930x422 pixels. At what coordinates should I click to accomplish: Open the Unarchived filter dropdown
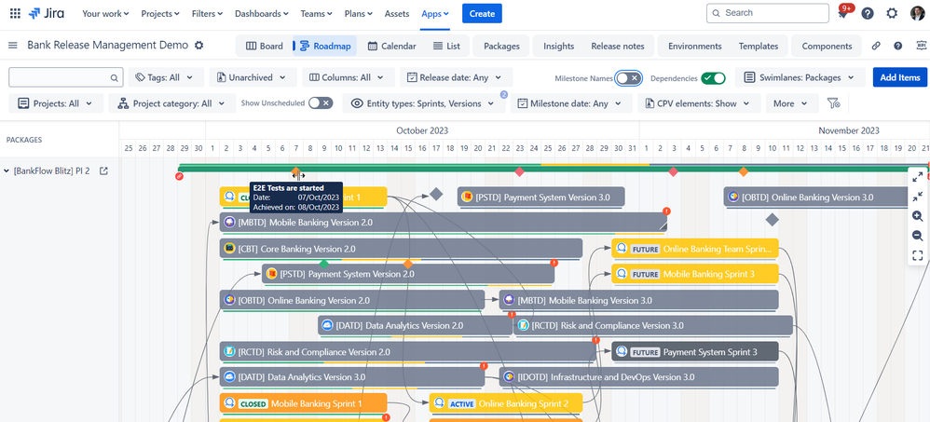pyautogui.click(x=253, y=77)
